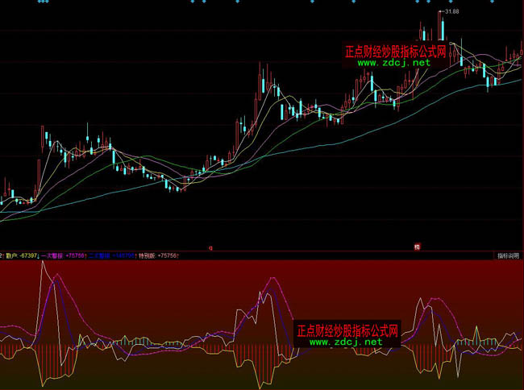Click the red 榜 marker icon

pyautogui.click(x=418, y=247)
